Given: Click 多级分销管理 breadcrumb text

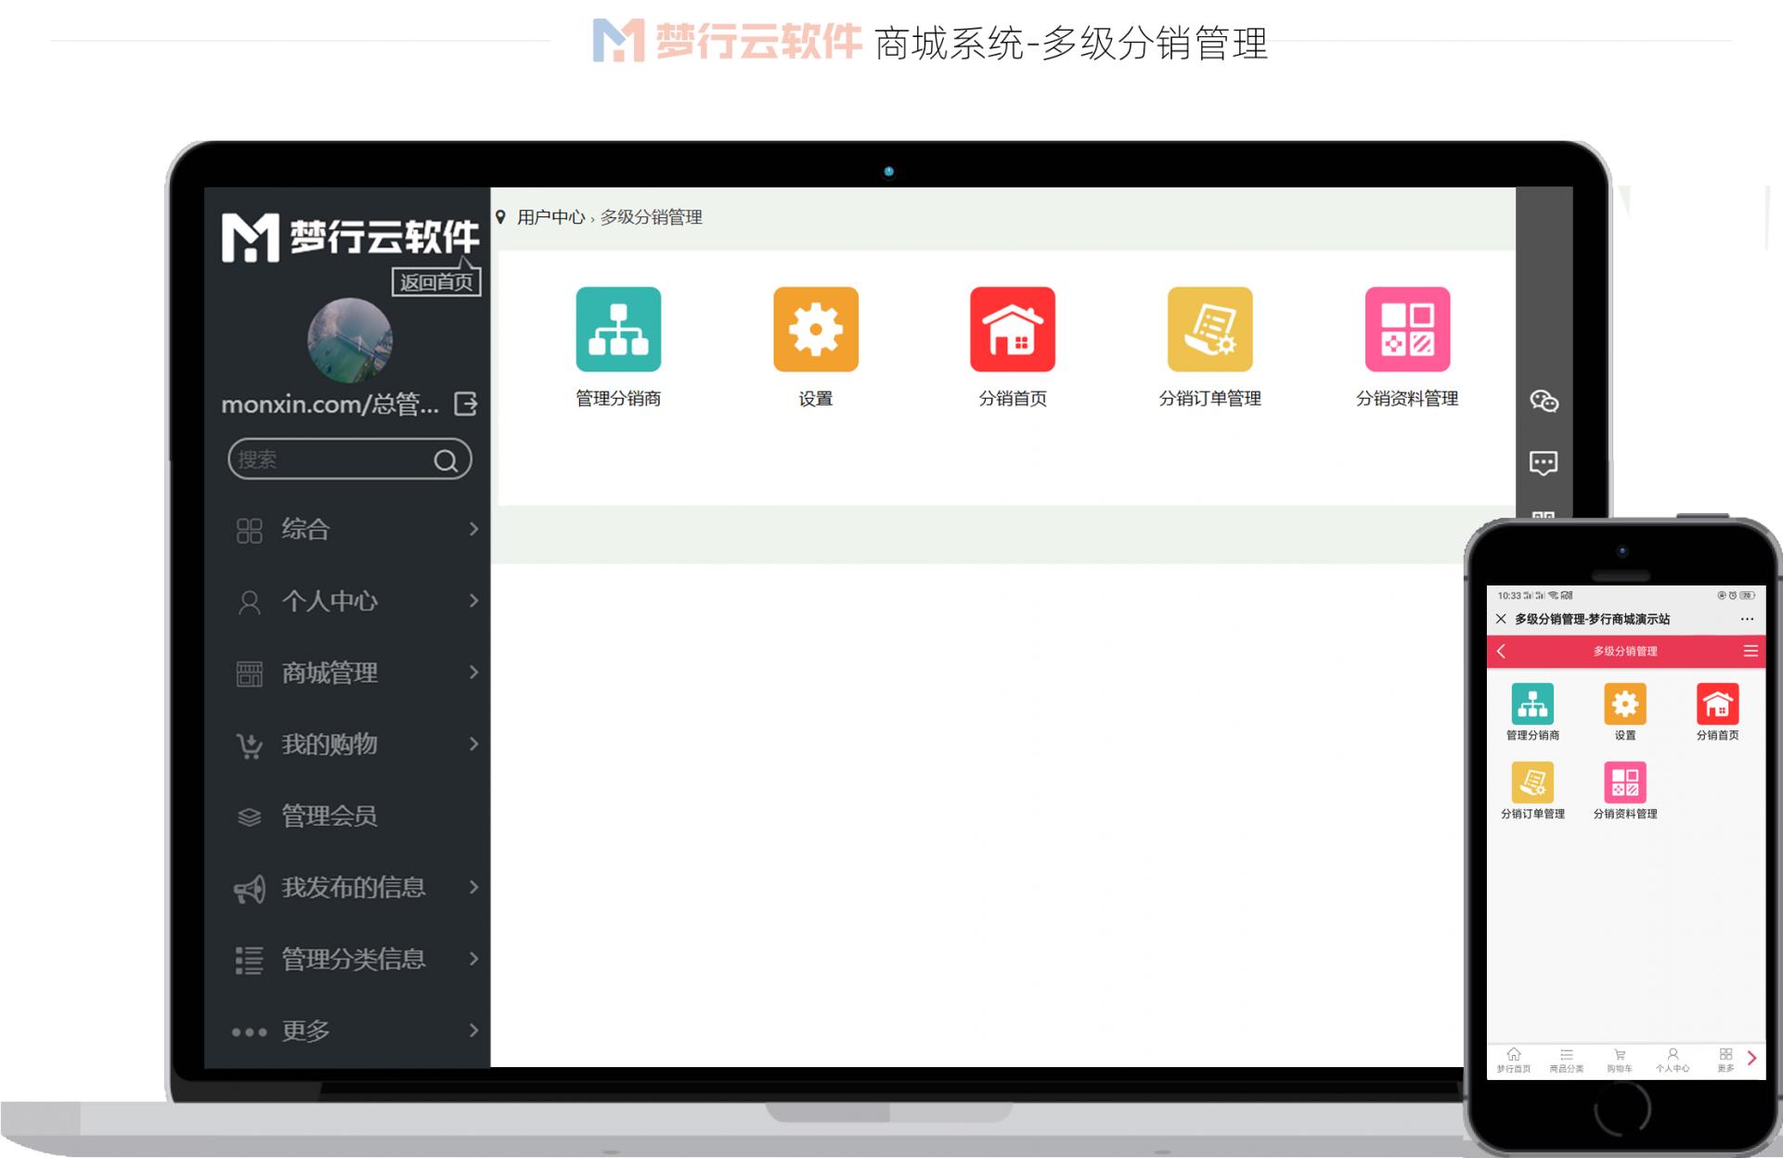Looking at the screenshot, I should (x=652, y=217).
